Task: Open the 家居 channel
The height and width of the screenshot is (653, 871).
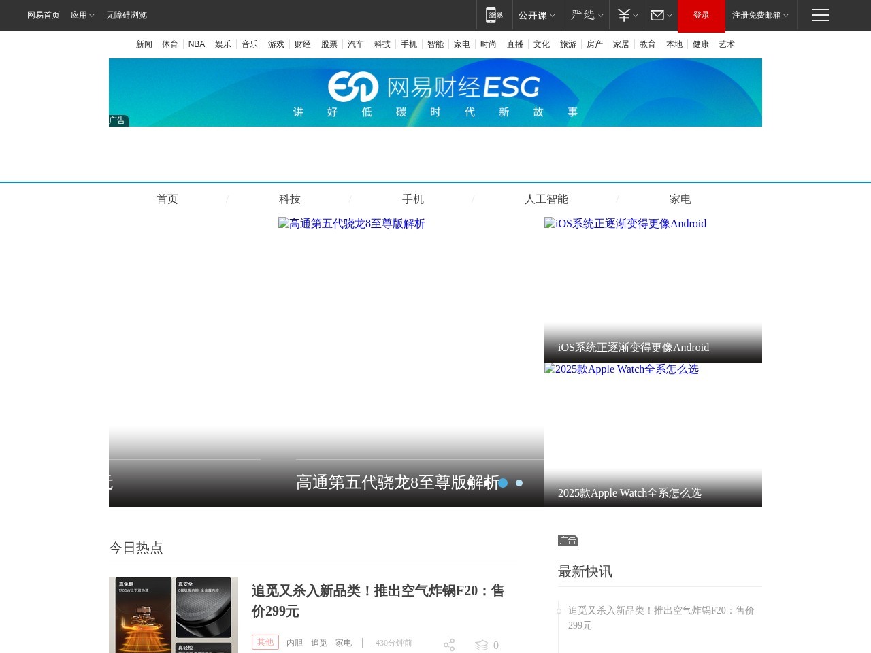Action: 621,44
